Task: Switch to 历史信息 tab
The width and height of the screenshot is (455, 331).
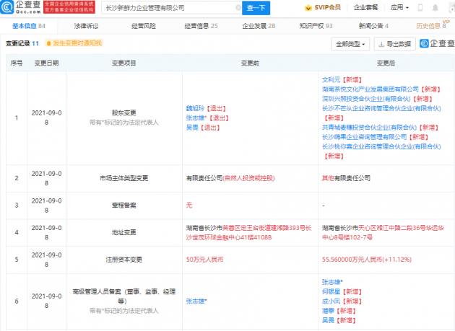Action: click(x=431, y=26)
